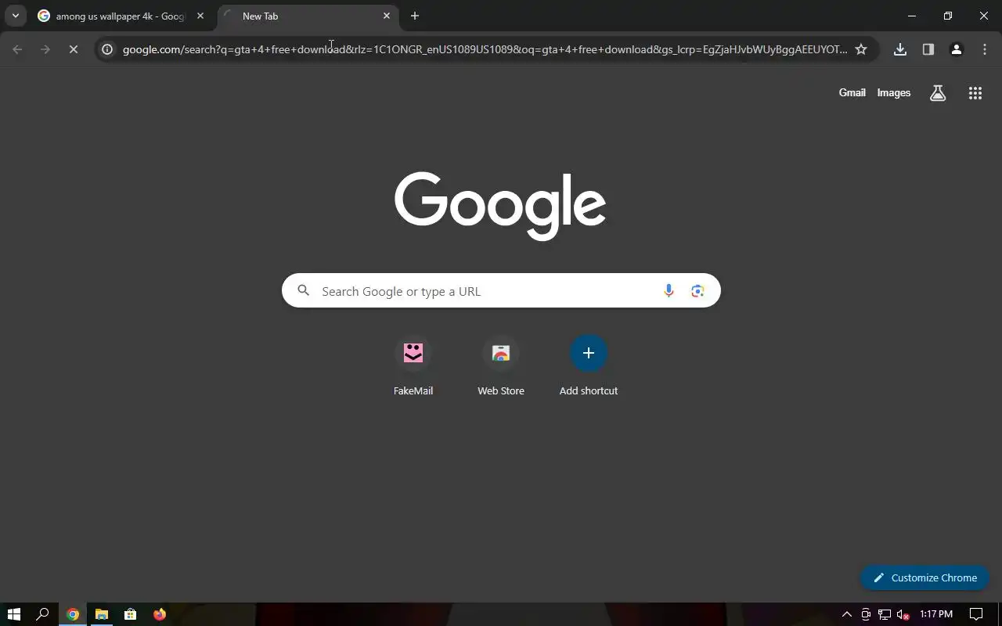Open Gmail link
The image size is (1002, 626).
click(x=852, y=92)
